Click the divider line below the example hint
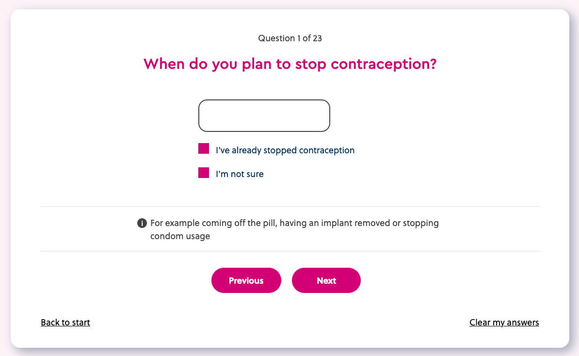The height and width of the screenshot is (356, 579). (x=290, y=251)
